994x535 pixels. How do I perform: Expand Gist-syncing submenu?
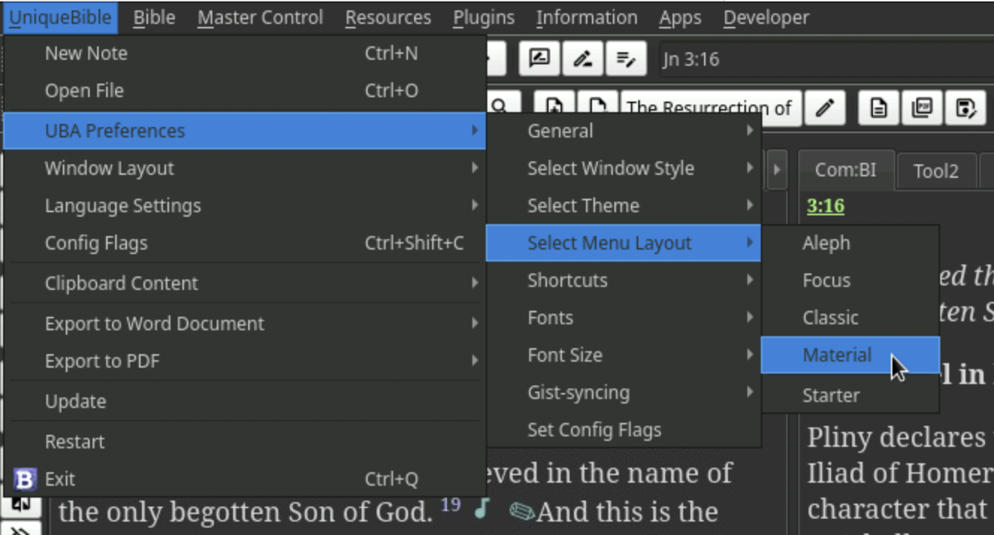(623, 393)
